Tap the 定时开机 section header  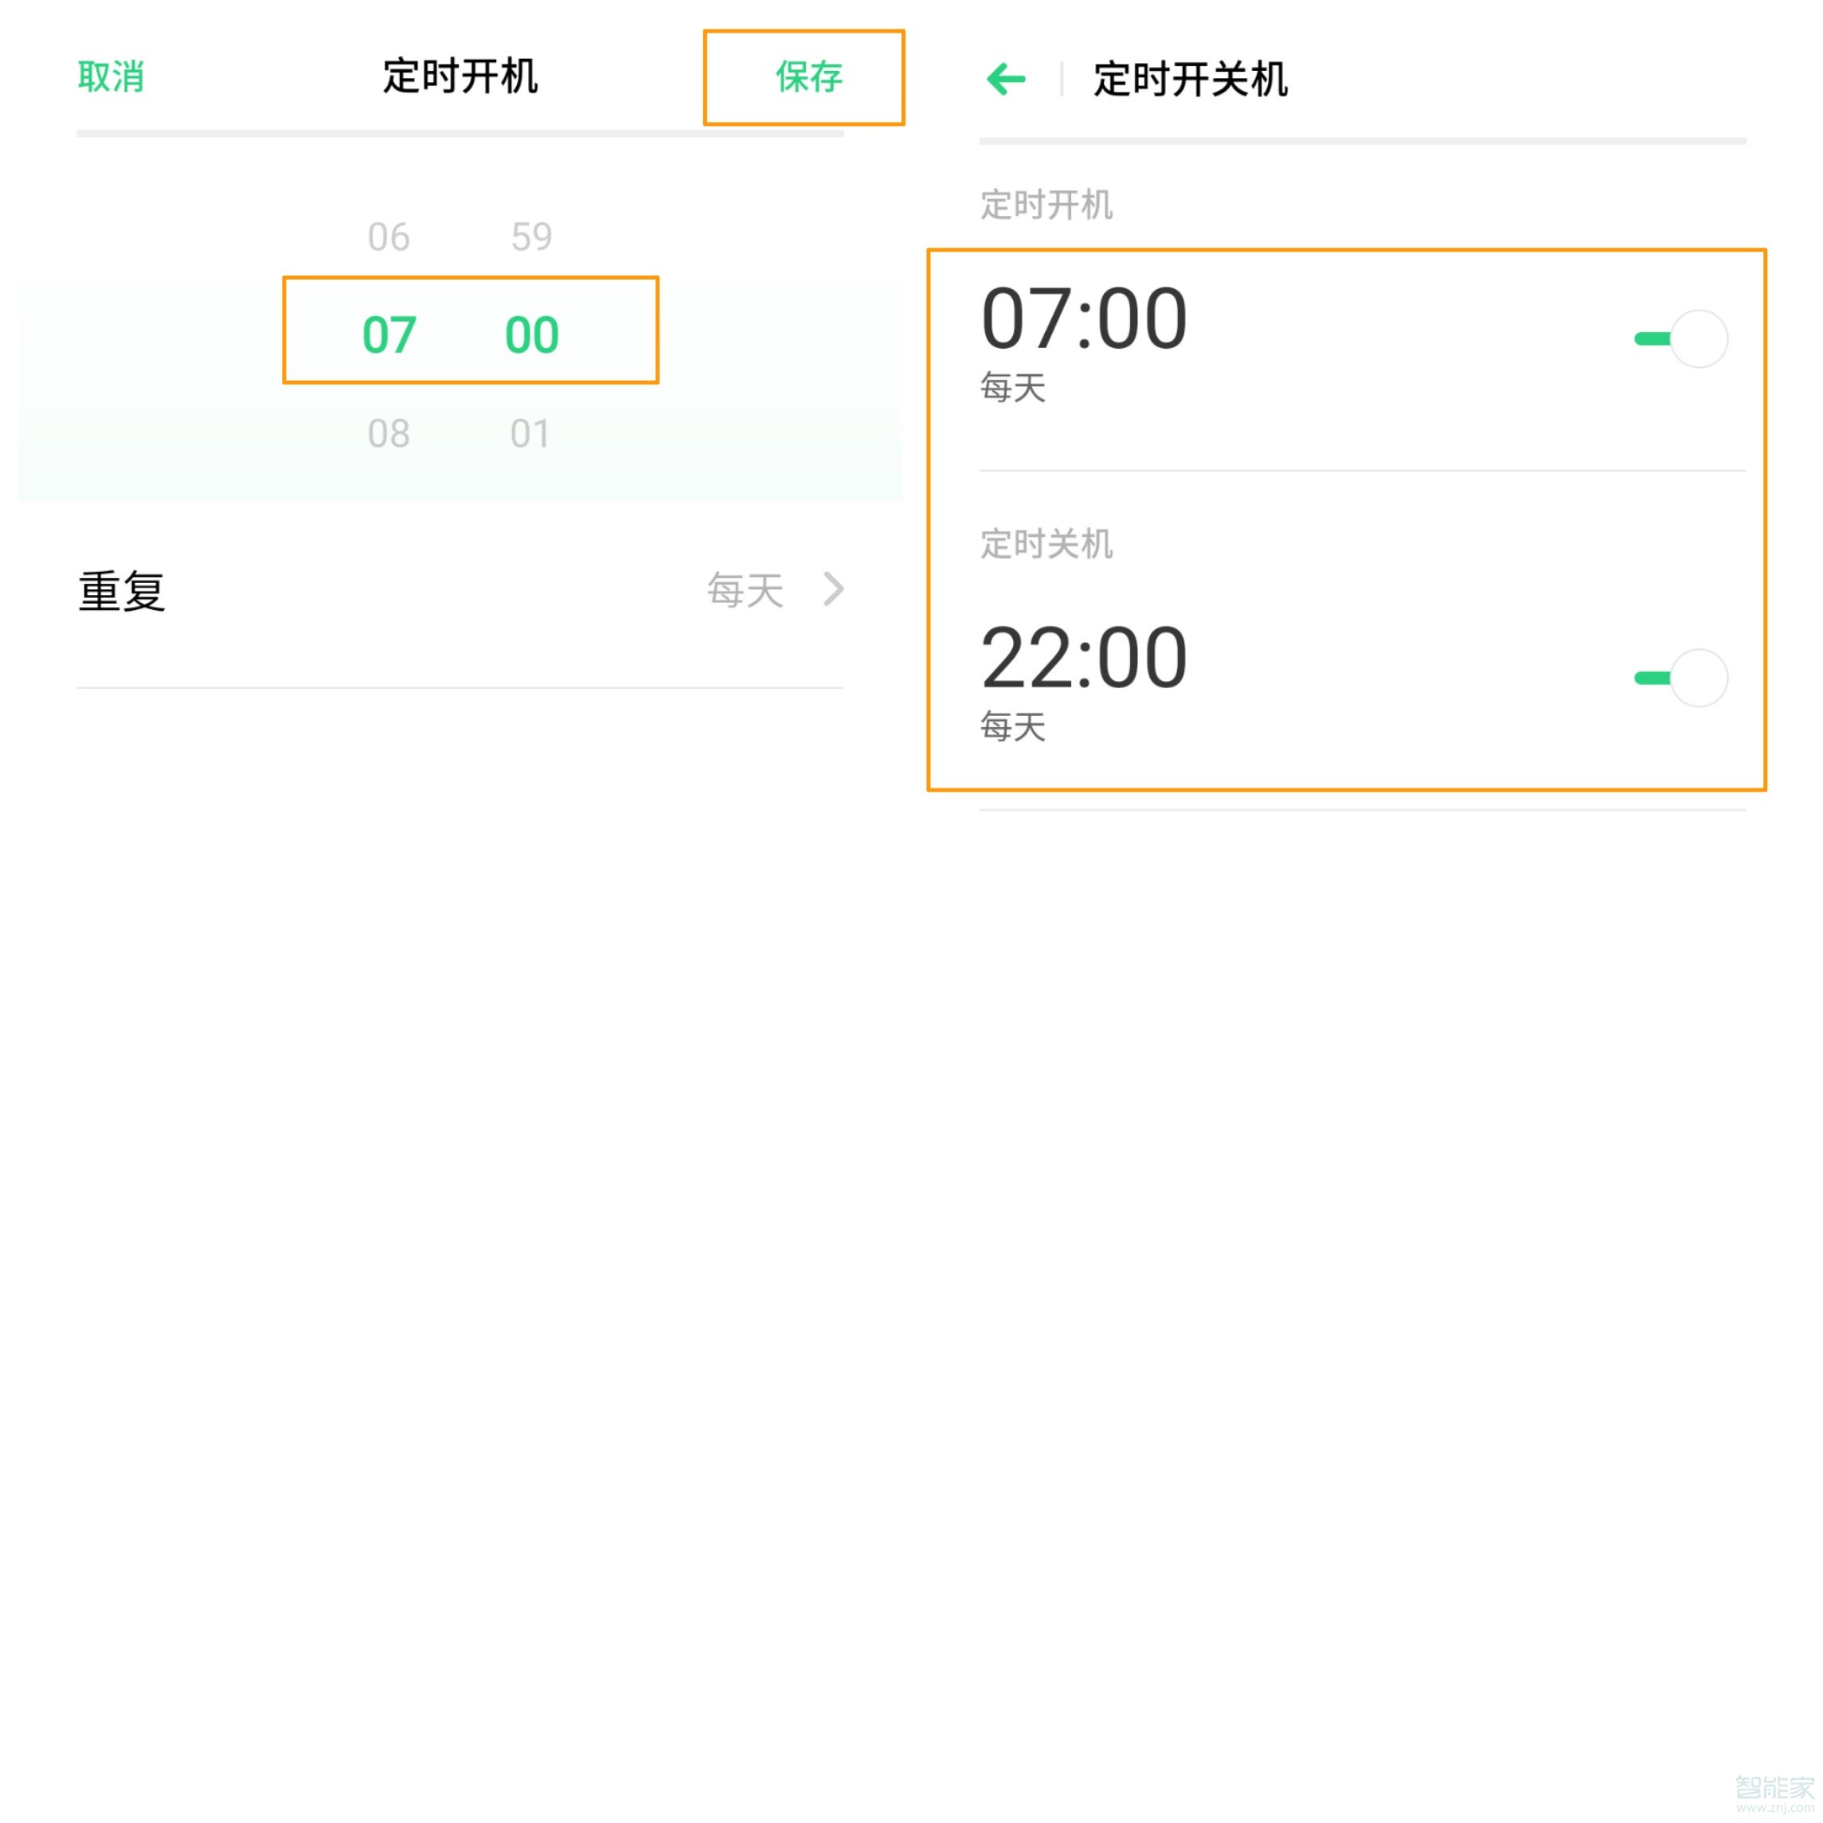[x=1045, y=204]
